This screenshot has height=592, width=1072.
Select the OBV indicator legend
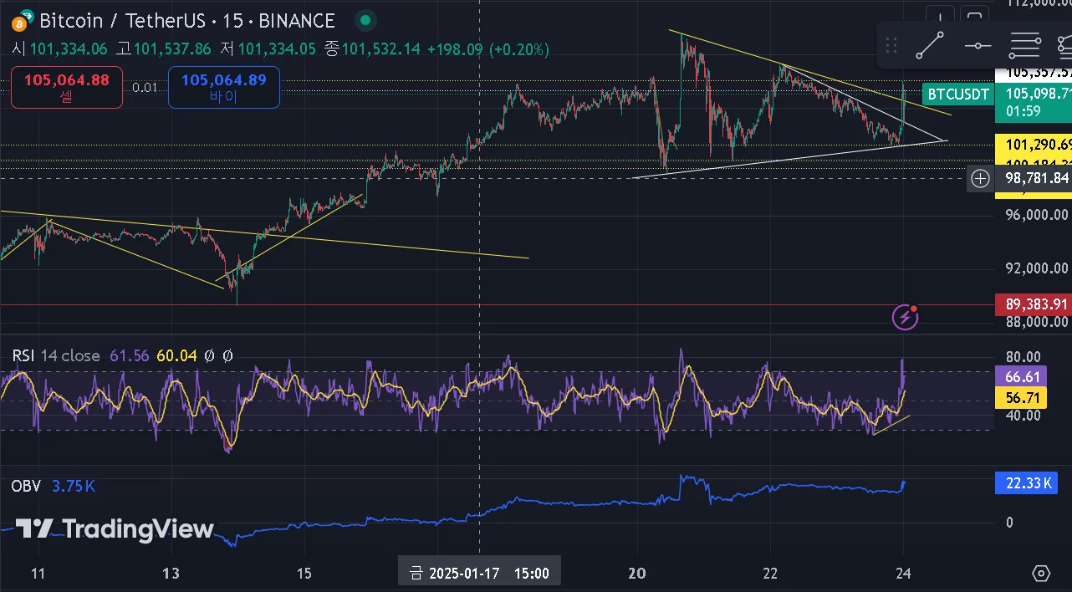(26, 486)
